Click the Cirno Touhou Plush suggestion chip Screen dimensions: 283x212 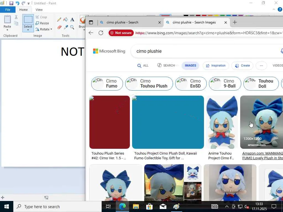point(149,83)
